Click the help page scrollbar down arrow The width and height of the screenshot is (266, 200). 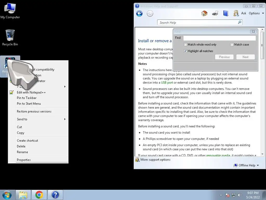pyautogui.click(x=262, y=154)
